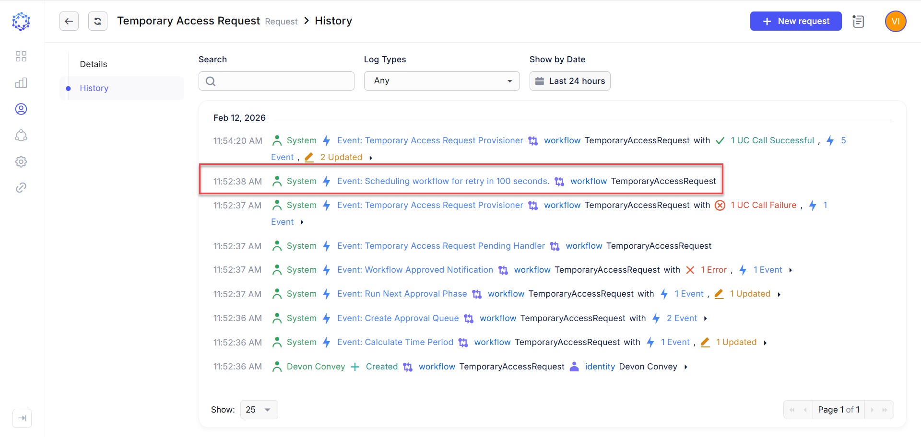921x437 pixels.
Task: Open the Temporary Access Request breadcrumb
Action: coord(188,21)
